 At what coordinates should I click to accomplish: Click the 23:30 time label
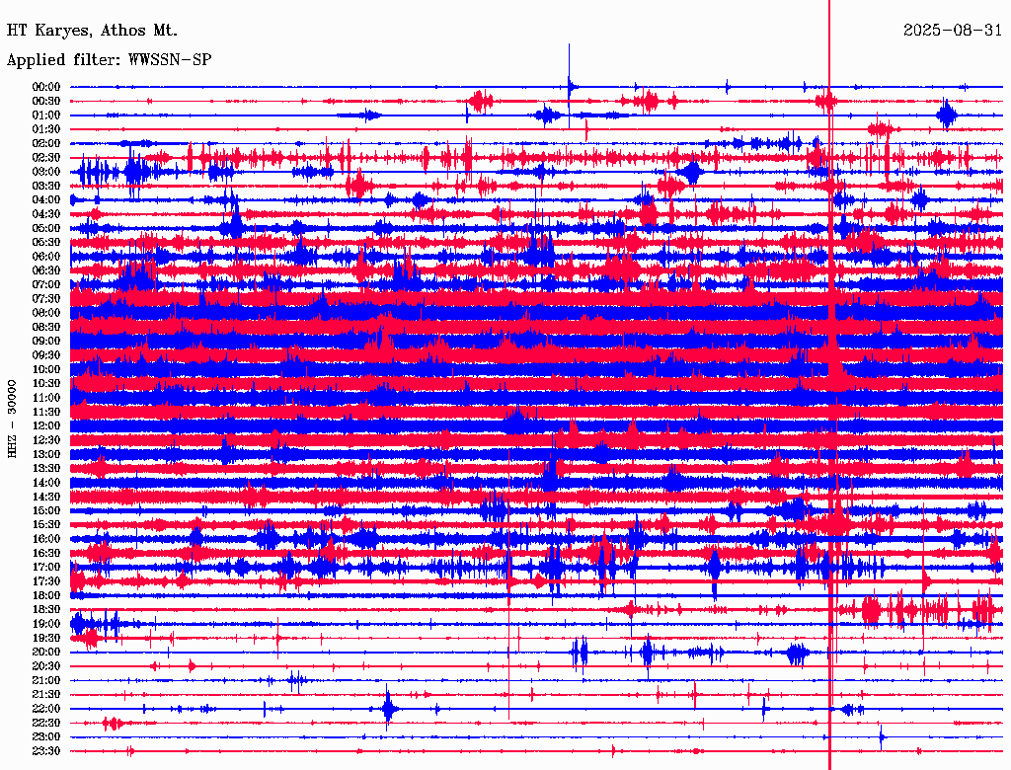(46, 750)
